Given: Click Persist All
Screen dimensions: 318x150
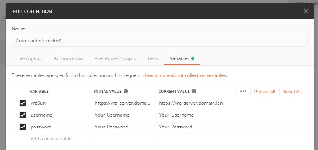Looking at the screenshot, I should pyautogui.click(x=264, y=92).
